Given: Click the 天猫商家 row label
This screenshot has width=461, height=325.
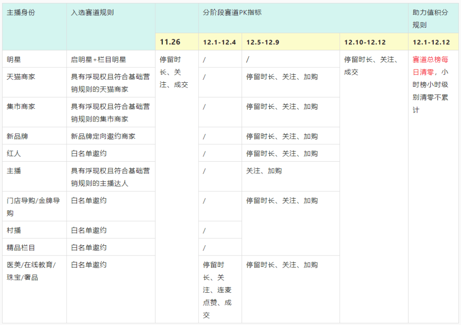Looking at the screenshot, I should 21,77.
